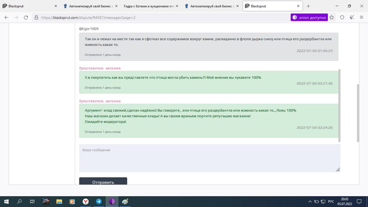The image size is (368, 207).
Task: Open Windows taskbar search
Action: click(x=20, y=202)
